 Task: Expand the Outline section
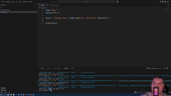point(3,88)
